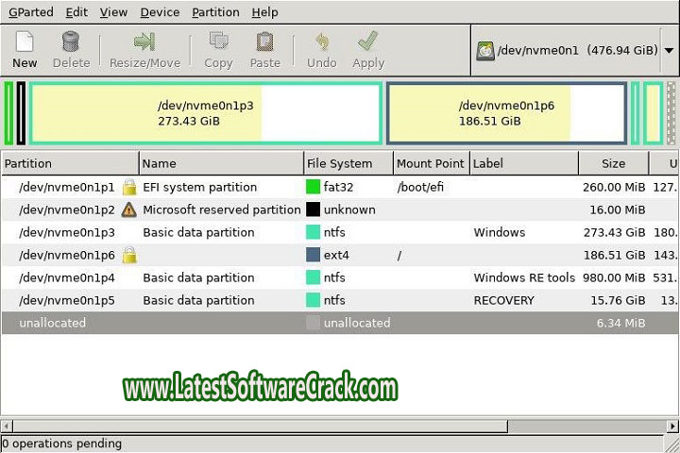This screenshot has width=680, height=453.
Task: Click the lock icon on nvme0n1p1 row
Action: (129, 187)
